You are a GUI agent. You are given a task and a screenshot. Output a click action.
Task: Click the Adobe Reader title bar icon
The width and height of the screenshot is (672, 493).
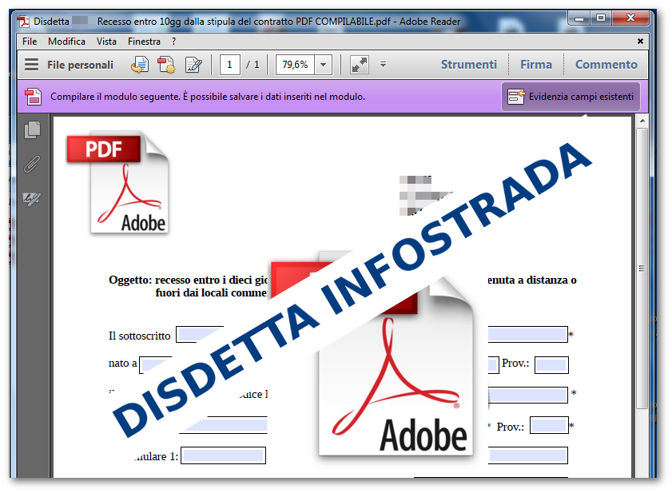[x=23, y=21]
